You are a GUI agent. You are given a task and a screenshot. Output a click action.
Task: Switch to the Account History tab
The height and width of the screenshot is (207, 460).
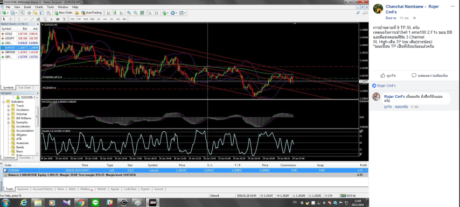point(43,189)
